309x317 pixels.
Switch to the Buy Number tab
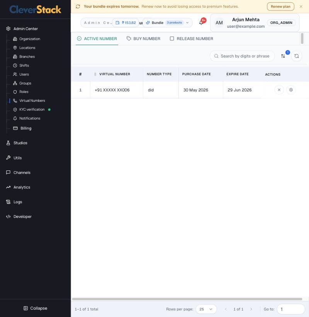point(143,39)
